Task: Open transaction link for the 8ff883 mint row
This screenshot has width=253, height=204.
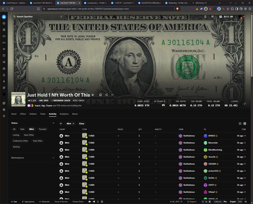Action: (x=245, y=136)
